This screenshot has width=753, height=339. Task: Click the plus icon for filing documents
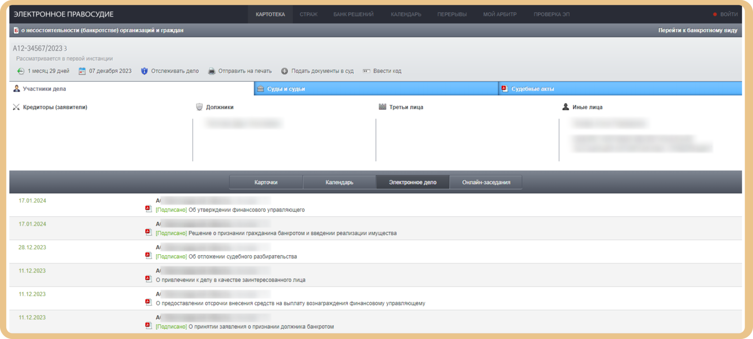(285, 71)
